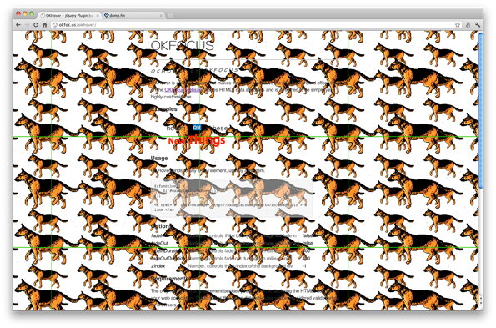Select the OKHover jQuery Plugin tab
The image size is (496, 328).
69,15
